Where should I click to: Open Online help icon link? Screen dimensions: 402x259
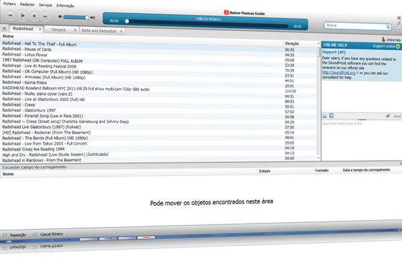(x=391, y=39)
